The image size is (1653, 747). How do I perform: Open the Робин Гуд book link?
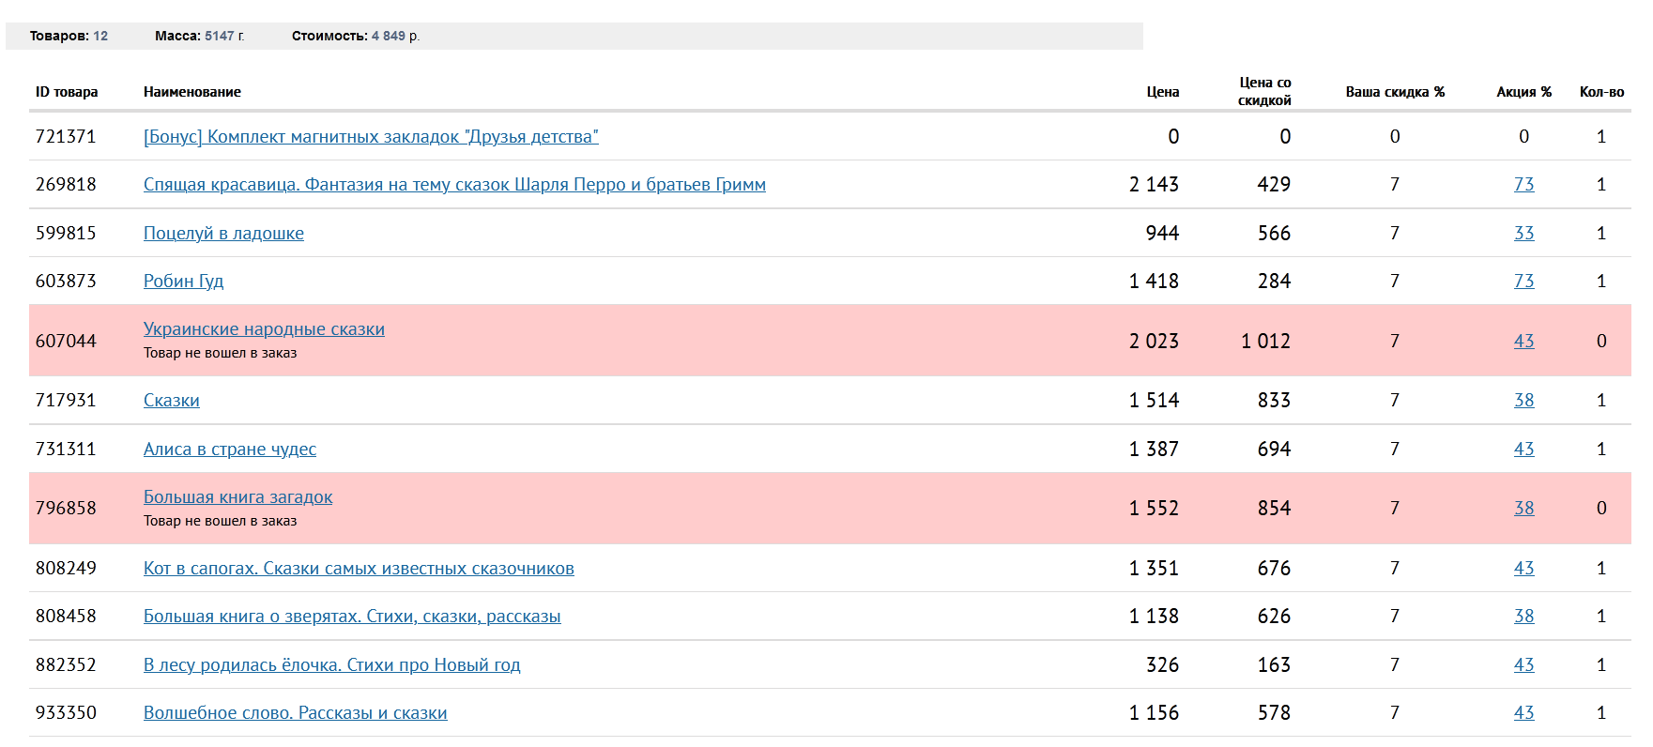coord(183,282)
